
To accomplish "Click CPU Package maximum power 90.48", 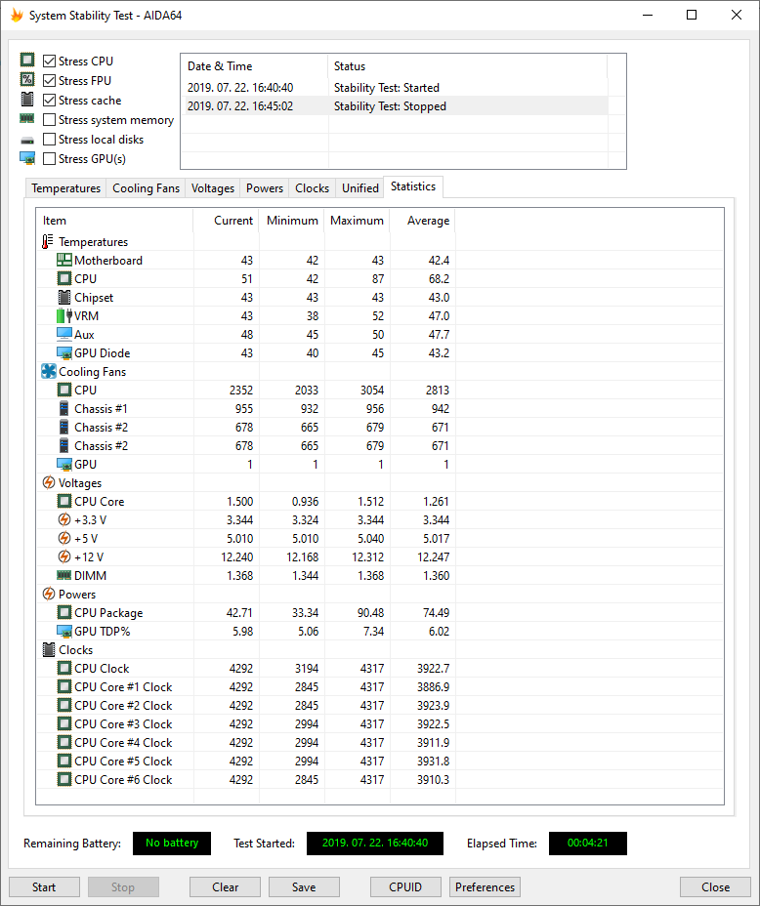I will [x=370, y=612].
